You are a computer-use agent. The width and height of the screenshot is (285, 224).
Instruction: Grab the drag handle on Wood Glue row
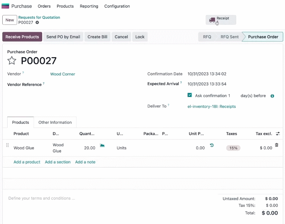tap(8, 145)
